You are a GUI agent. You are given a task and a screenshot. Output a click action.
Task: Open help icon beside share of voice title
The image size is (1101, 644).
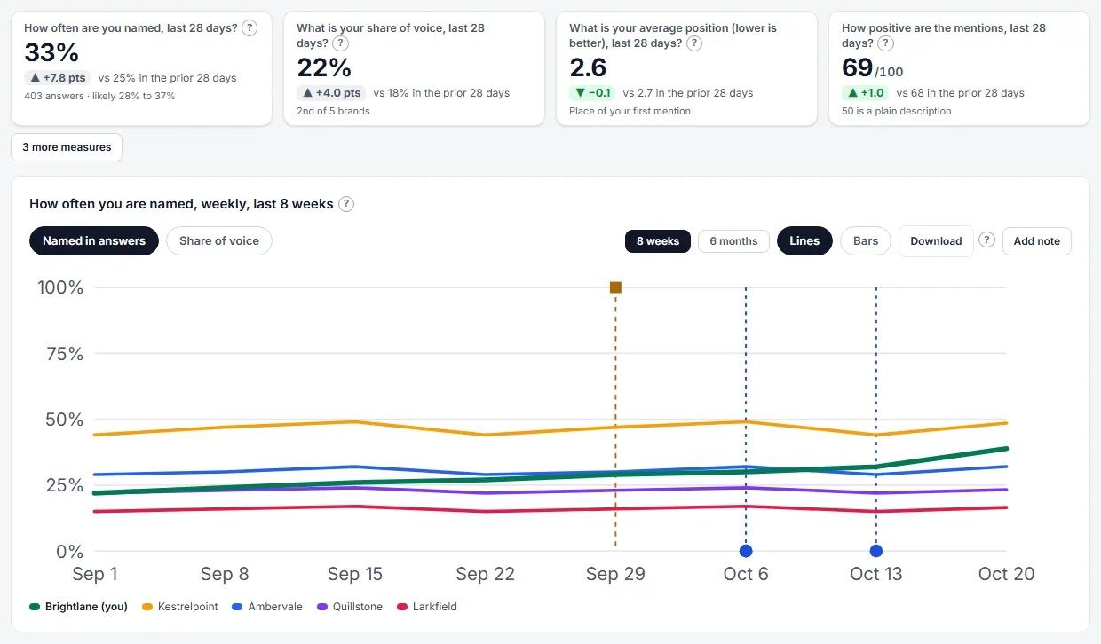point(341,43)
